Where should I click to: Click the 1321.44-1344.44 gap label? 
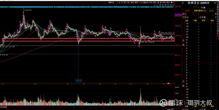point(147,42)
